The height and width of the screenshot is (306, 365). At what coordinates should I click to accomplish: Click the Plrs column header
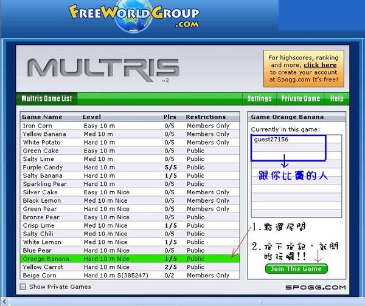click(x=170, y=117)
